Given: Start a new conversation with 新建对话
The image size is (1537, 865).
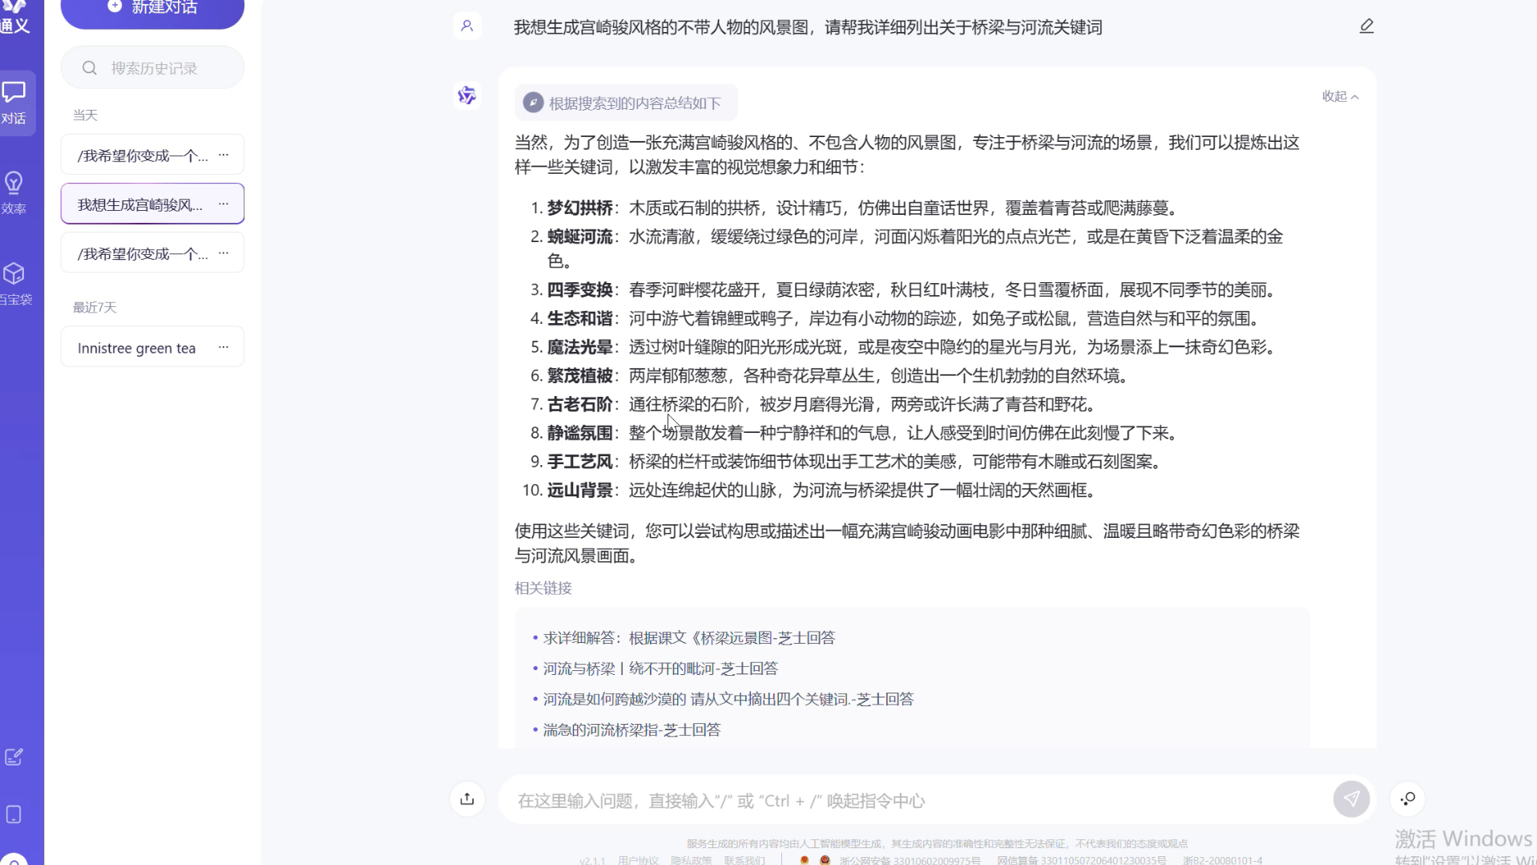Looking at the screenshot, I should click(x=152, y=8).
